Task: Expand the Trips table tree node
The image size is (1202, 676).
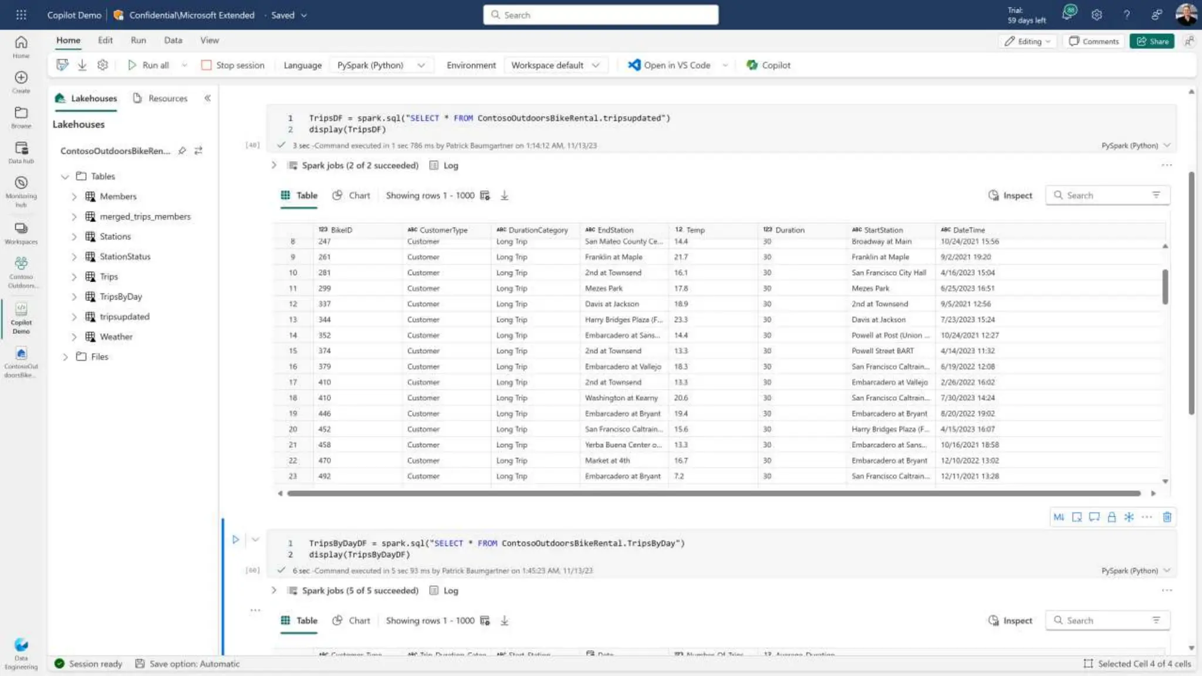Action: (74, 277)
